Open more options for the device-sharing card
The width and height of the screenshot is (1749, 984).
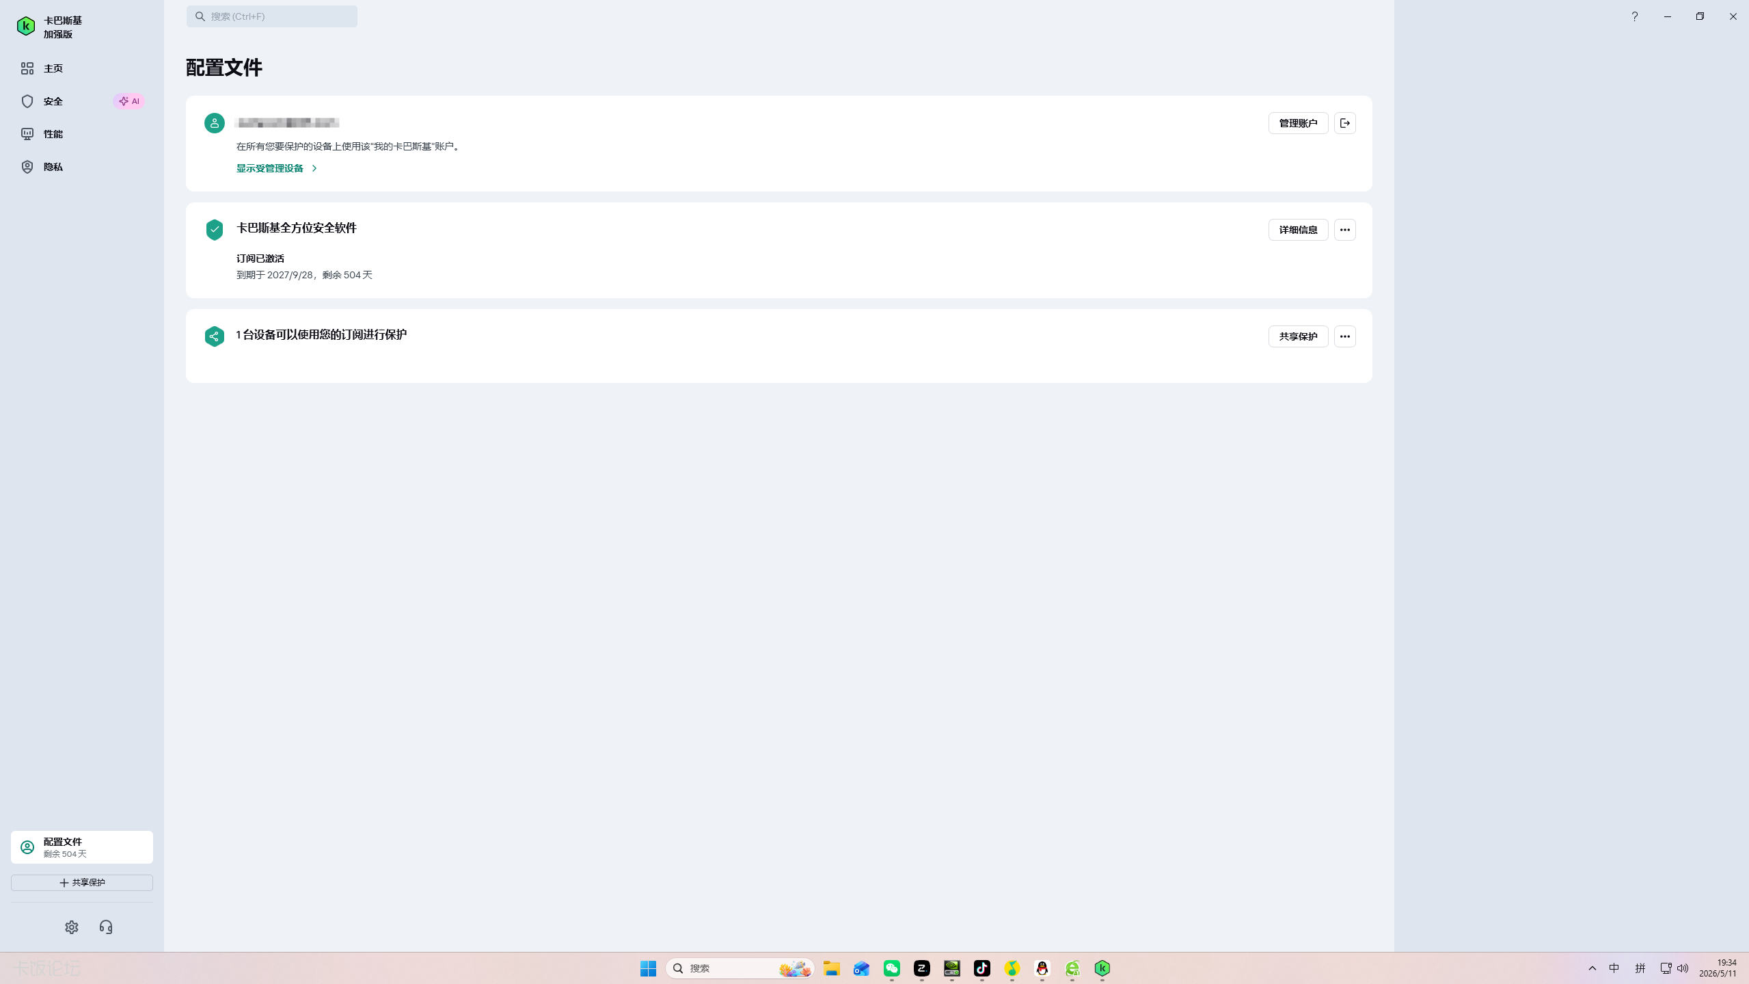pyautogui.click(x=1344, y=336)
